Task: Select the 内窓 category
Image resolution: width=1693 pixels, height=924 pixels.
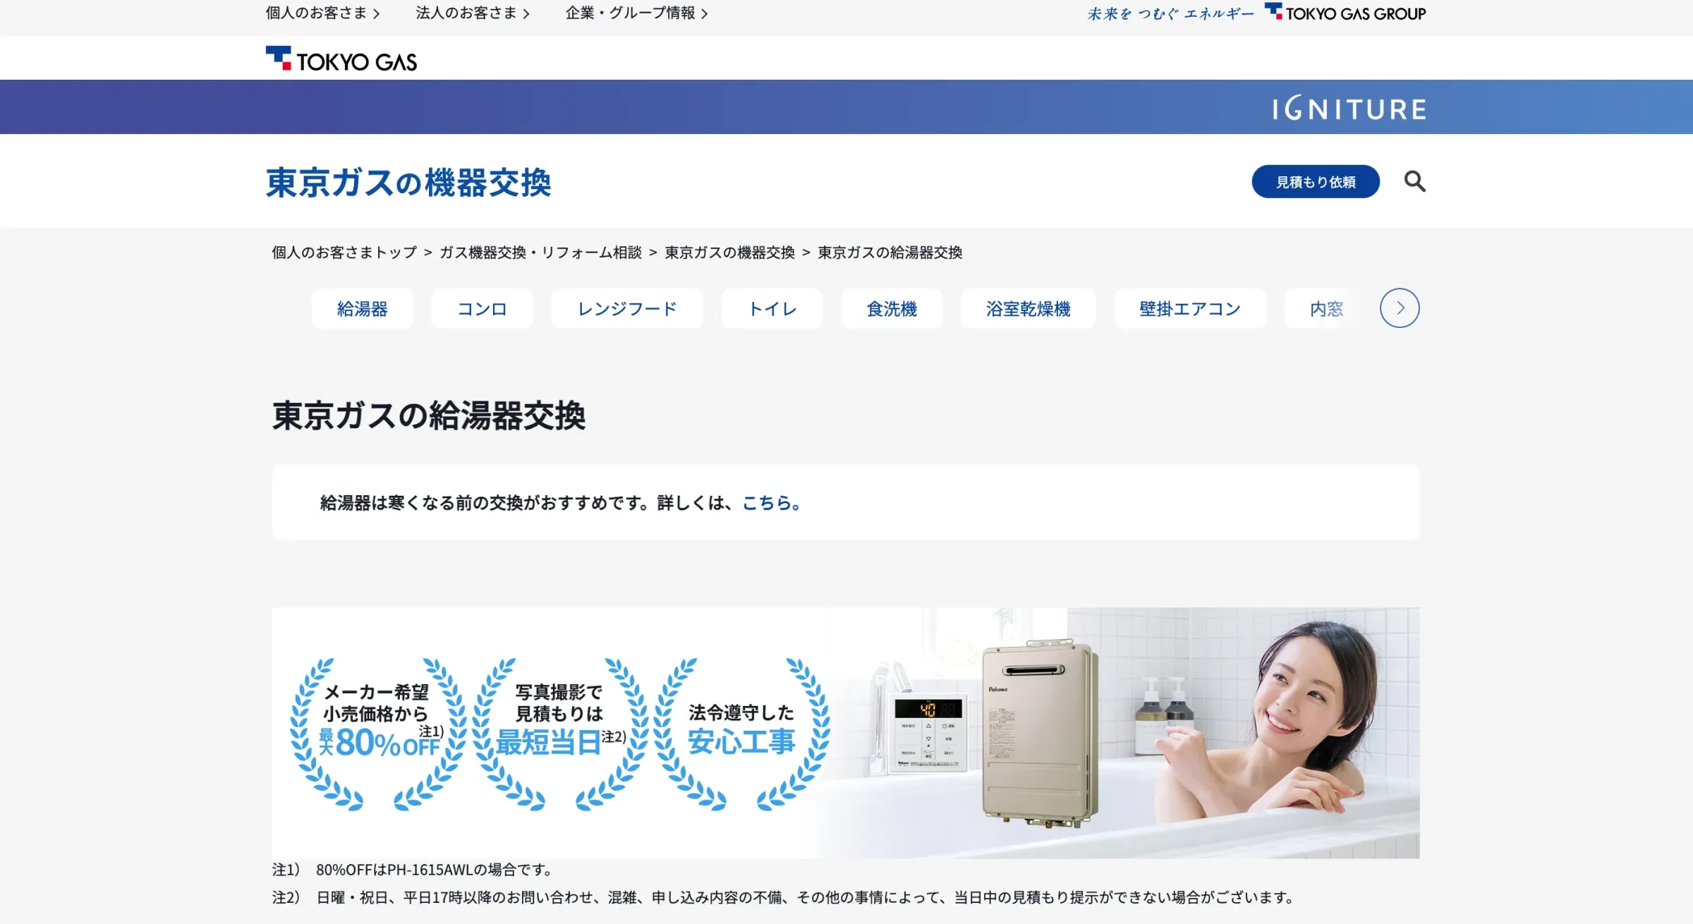Action: click(x=1325, y=308)
